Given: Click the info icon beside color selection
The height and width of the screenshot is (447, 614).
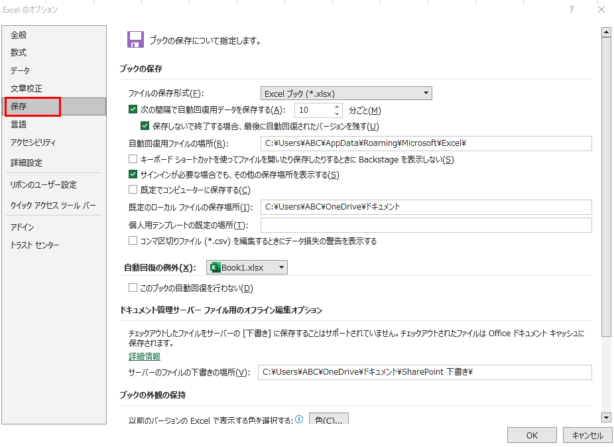Looking at the screenshot, I should click(x=299, y=420).
